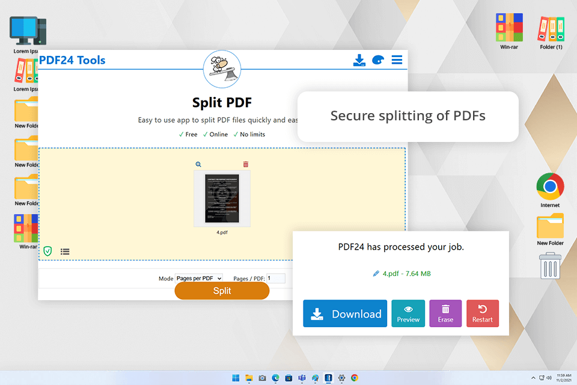This screenshot has height=385, width=577.
Task: Open Preview of the processed file
Action: [408, 313]
